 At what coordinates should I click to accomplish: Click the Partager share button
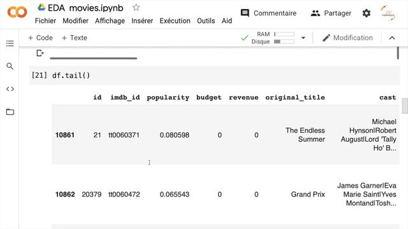coord(331,13)
